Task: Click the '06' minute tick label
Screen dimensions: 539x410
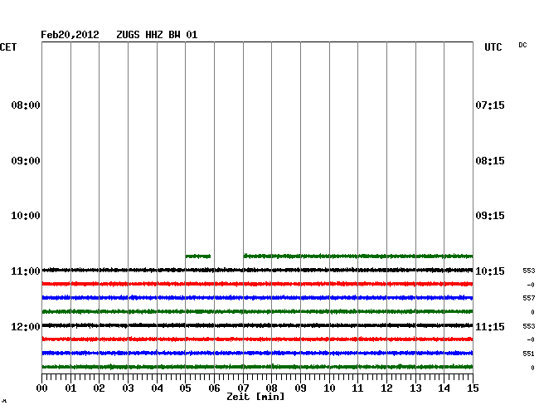Action: pyautogui.click(x=214, y=388)
